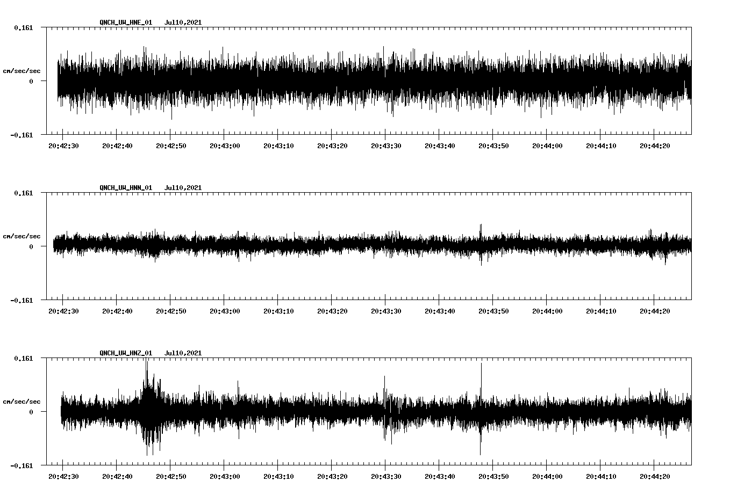Image resolution: width=730 pixels, height=496 pixels.
Task: Select the 20:43:20 time label under HNZ plot
Action: click(332, 476)
